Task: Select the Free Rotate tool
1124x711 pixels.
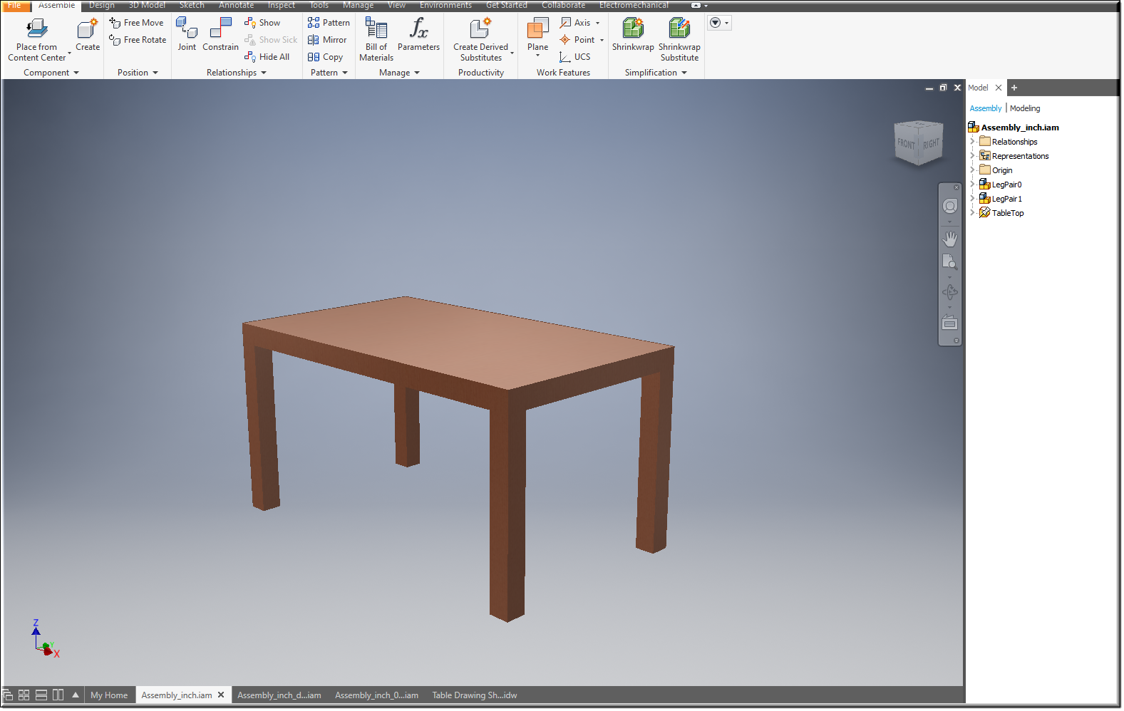Action: point(138,40)
